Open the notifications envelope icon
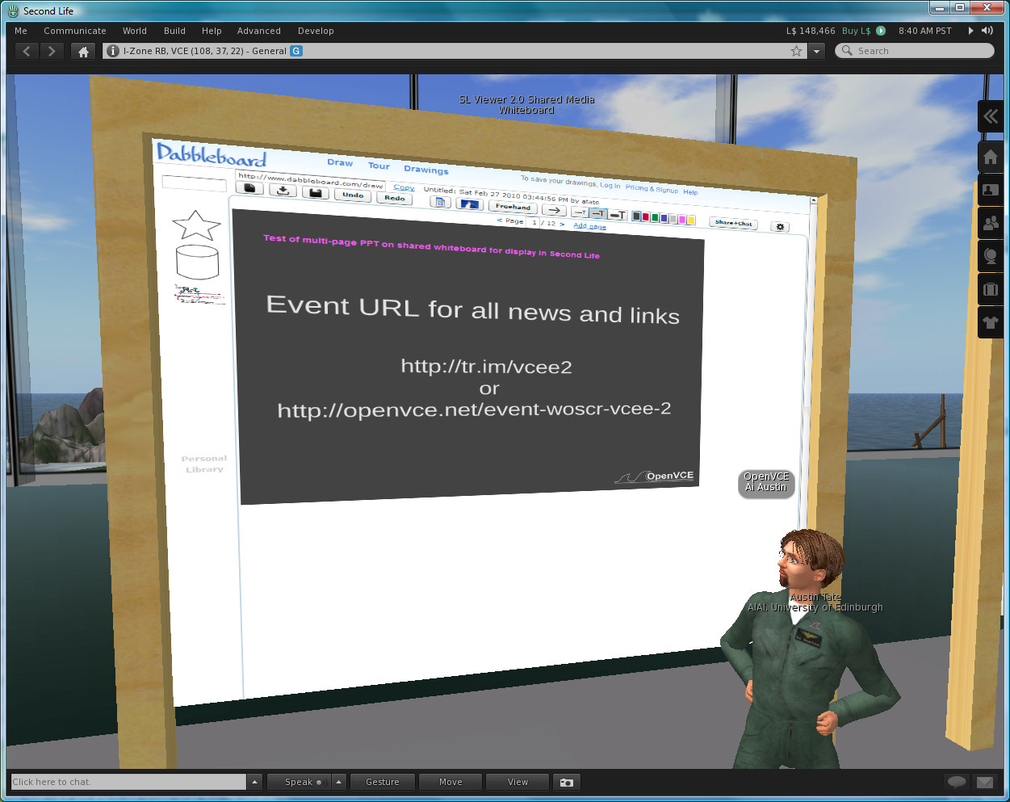The height and width of the screenshot is (802, 1010). pyautogui.click(x=985, y=782)
